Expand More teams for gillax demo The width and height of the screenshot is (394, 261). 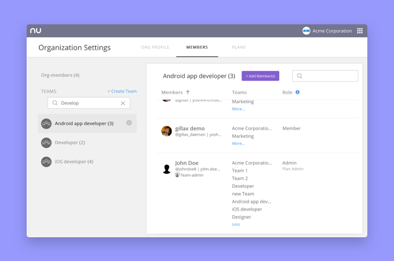point(238,144)
